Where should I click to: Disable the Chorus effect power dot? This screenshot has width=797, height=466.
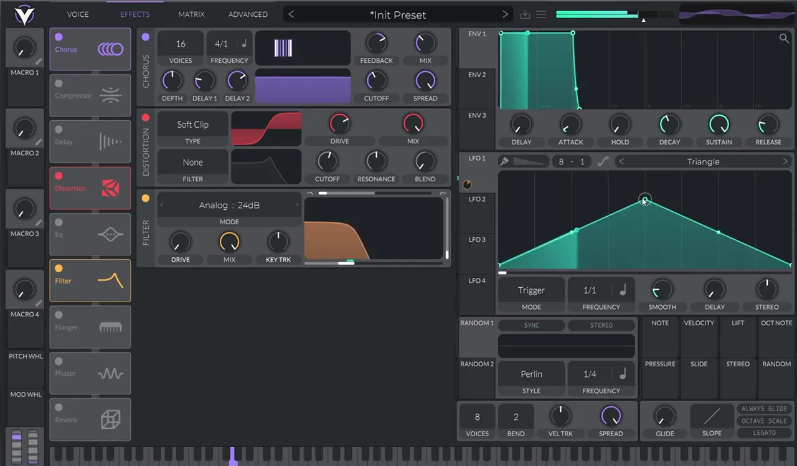(59, 37)
